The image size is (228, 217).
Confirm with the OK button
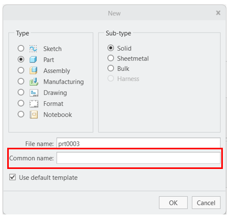tap(173, 203)
